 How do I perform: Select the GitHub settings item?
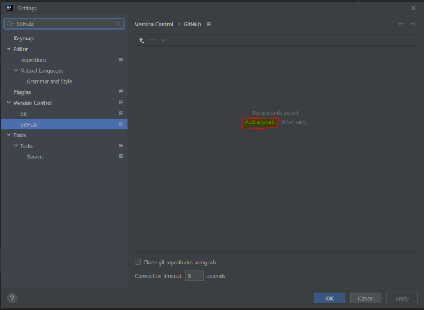tap(64, 124)
